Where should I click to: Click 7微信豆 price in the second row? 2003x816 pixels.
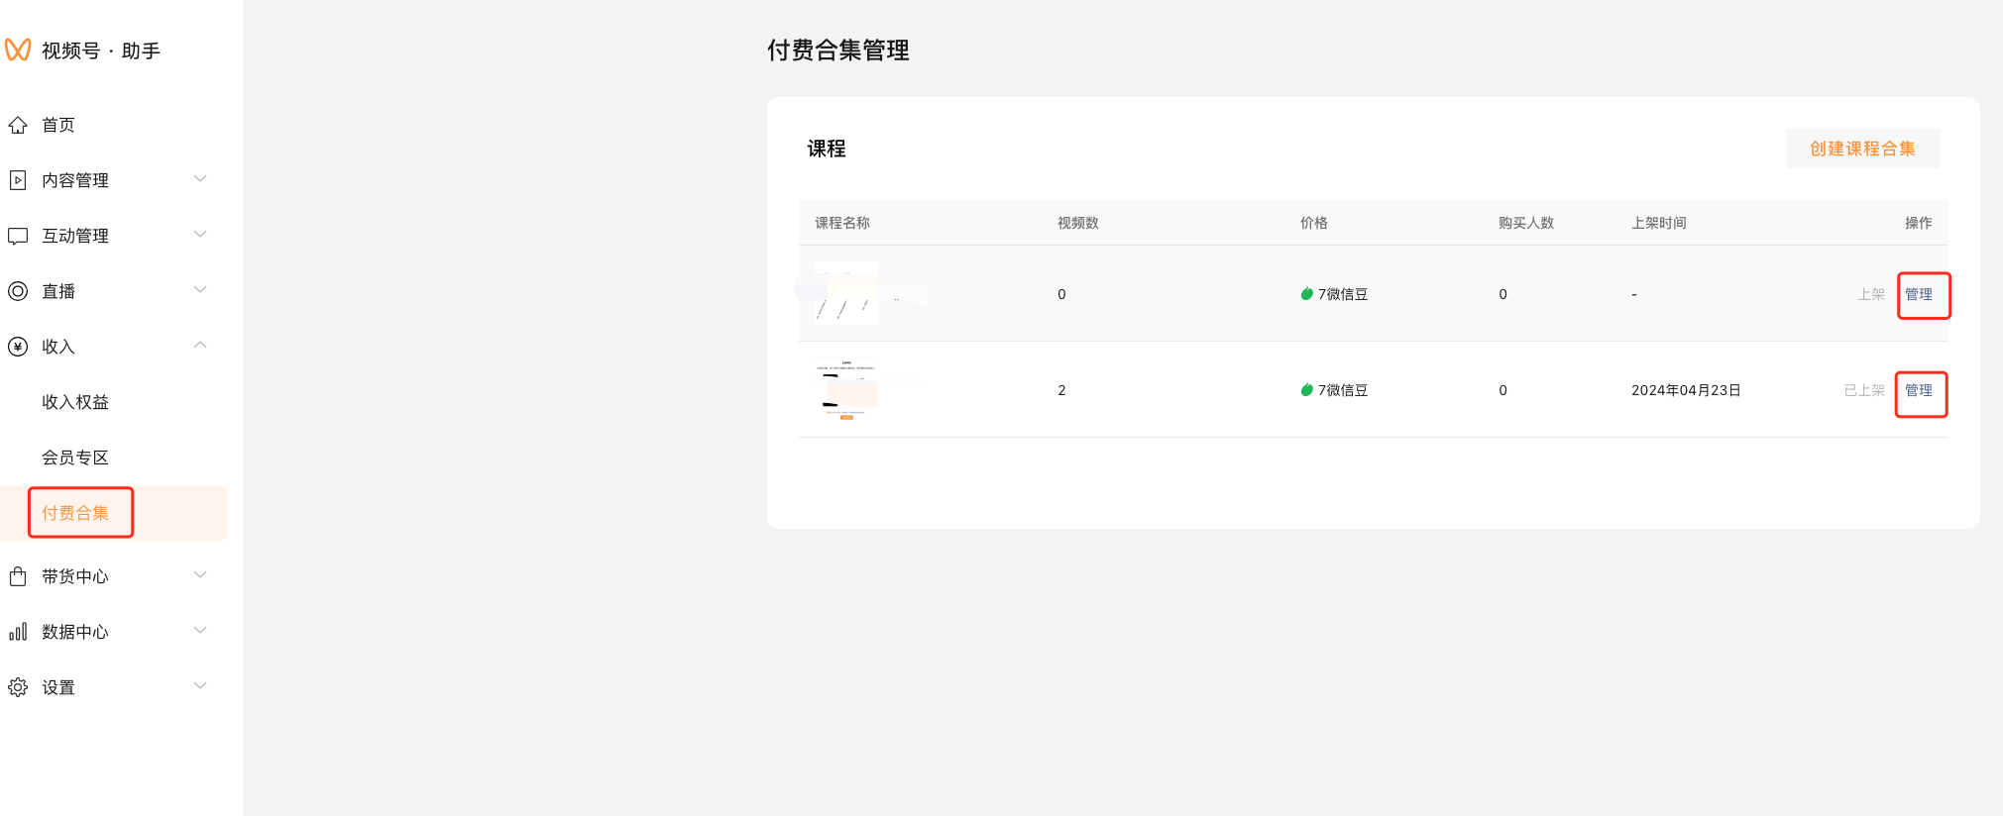click(x=1343, y=390)
